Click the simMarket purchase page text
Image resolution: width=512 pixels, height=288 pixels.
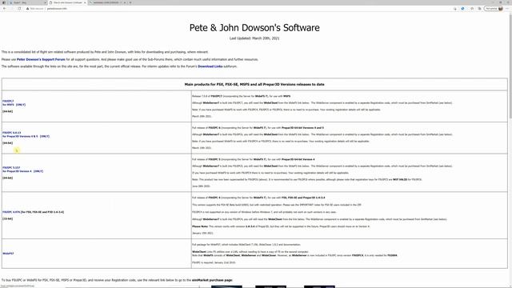[x=212, y=280]
